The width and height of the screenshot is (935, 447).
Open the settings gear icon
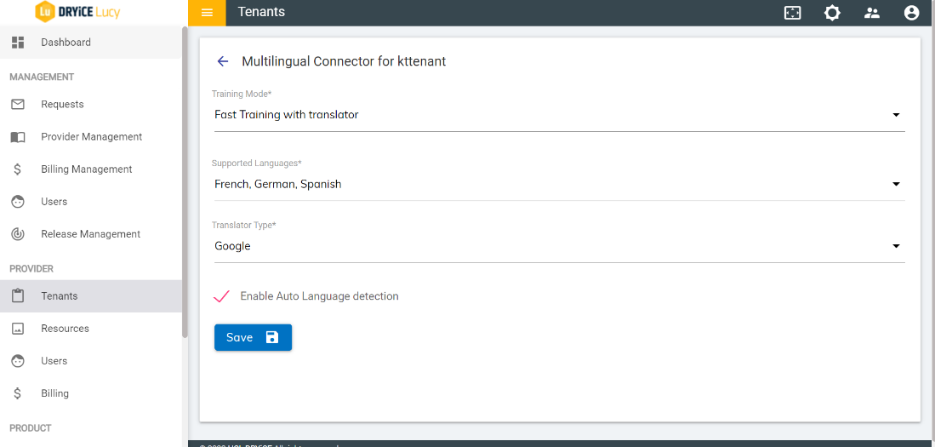[832, 13]
